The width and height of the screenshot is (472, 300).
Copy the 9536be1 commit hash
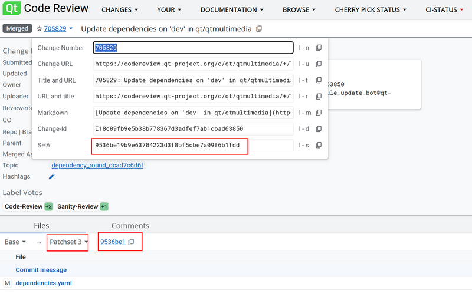[132, 242]
